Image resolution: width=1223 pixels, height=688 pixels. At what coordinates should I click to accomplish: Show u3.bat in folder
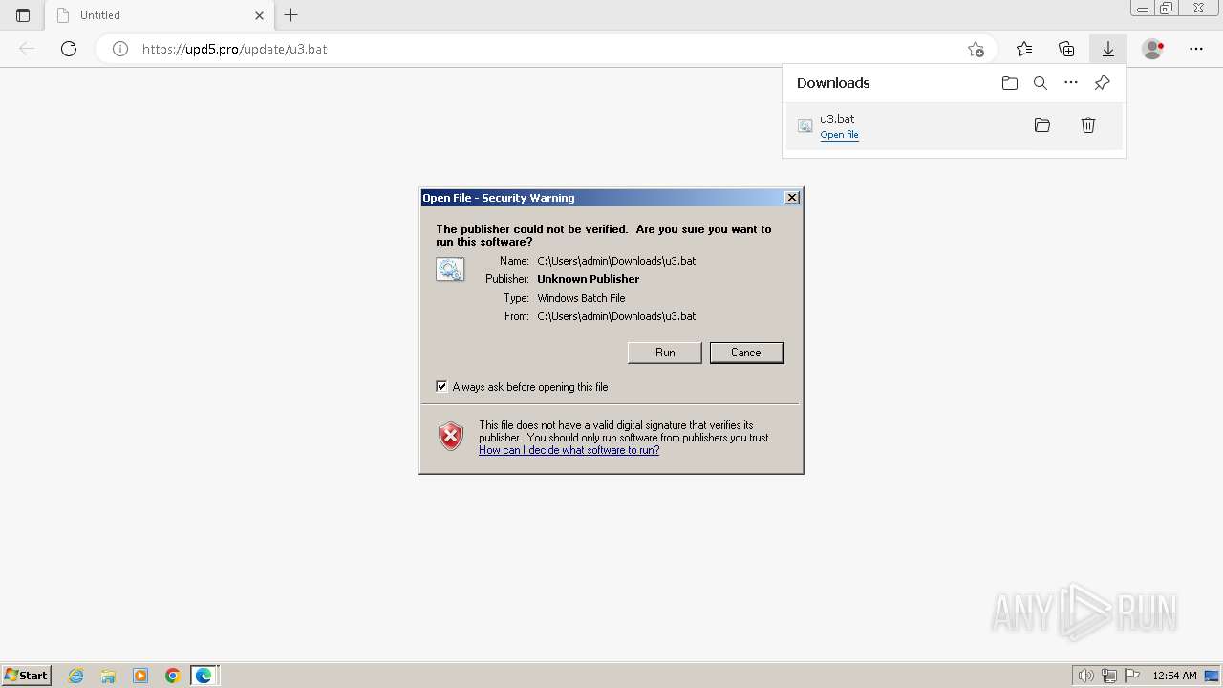[x=1042, y=125]
